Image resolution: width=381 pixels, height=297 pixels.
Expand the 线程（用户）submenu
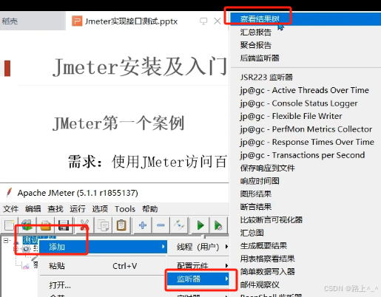click(198, 247)
